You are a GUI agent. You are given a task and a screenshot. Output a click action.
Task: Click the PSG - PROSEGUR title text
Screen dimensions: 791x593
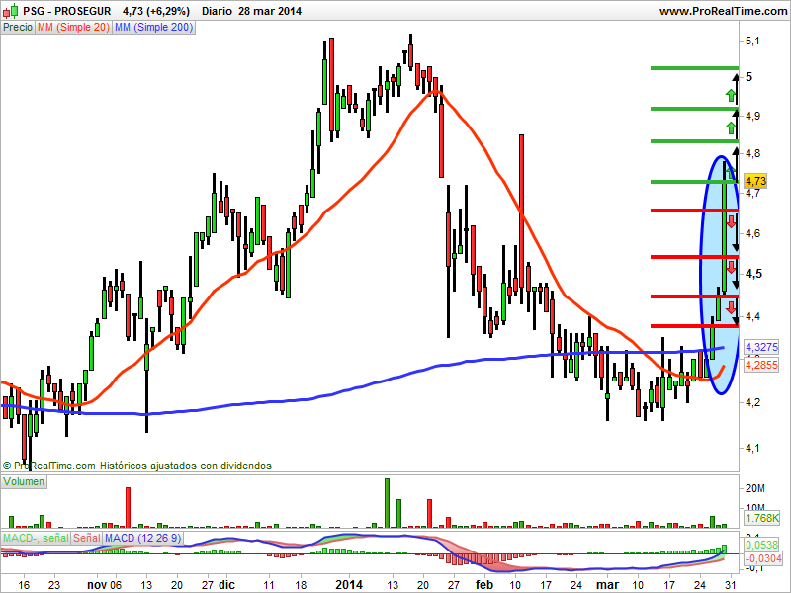point(67,11)
